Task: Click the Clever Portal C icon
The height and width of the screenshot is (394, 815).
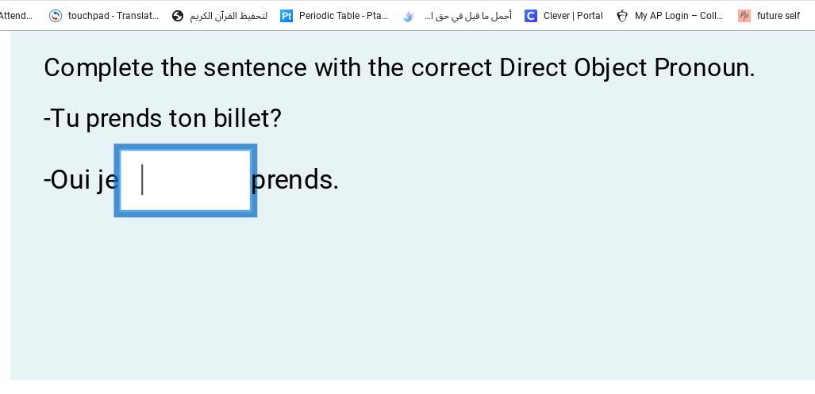Action: pos(531,16)
